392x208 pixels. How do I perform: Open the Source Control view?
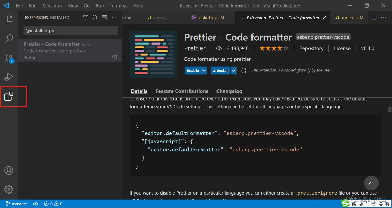pos(9,58)
